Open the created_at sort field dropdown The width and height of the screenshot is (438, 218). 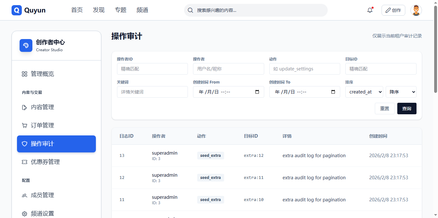(364, 92)
